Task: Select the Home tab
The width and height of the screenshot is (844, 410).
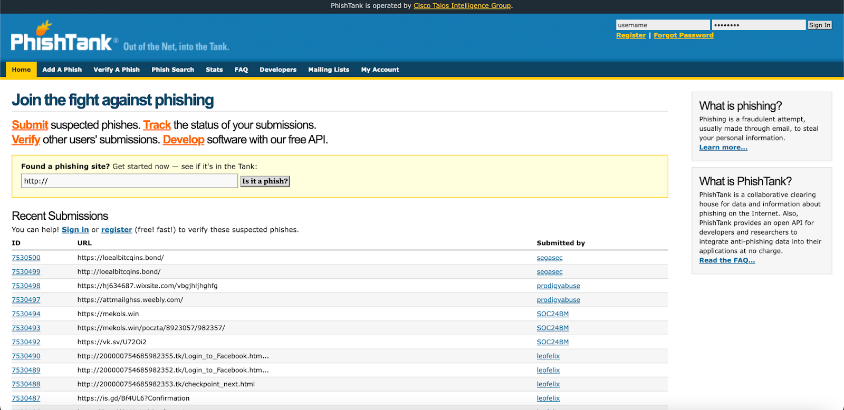Action: [x=21, y=70]
